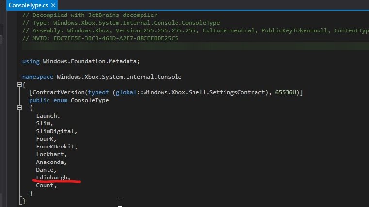Click the 'Slim,' enum member
369x207 pixels.
coord(45,123)
